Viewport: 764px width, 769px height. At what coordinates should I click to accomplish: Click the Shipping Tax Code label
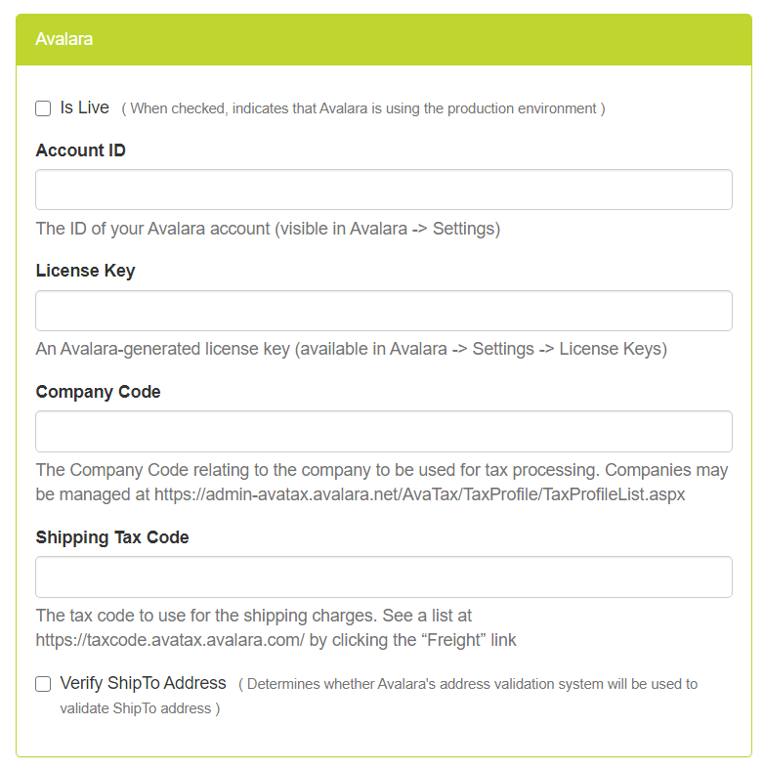pyautogui.click(x=112, y=537)
